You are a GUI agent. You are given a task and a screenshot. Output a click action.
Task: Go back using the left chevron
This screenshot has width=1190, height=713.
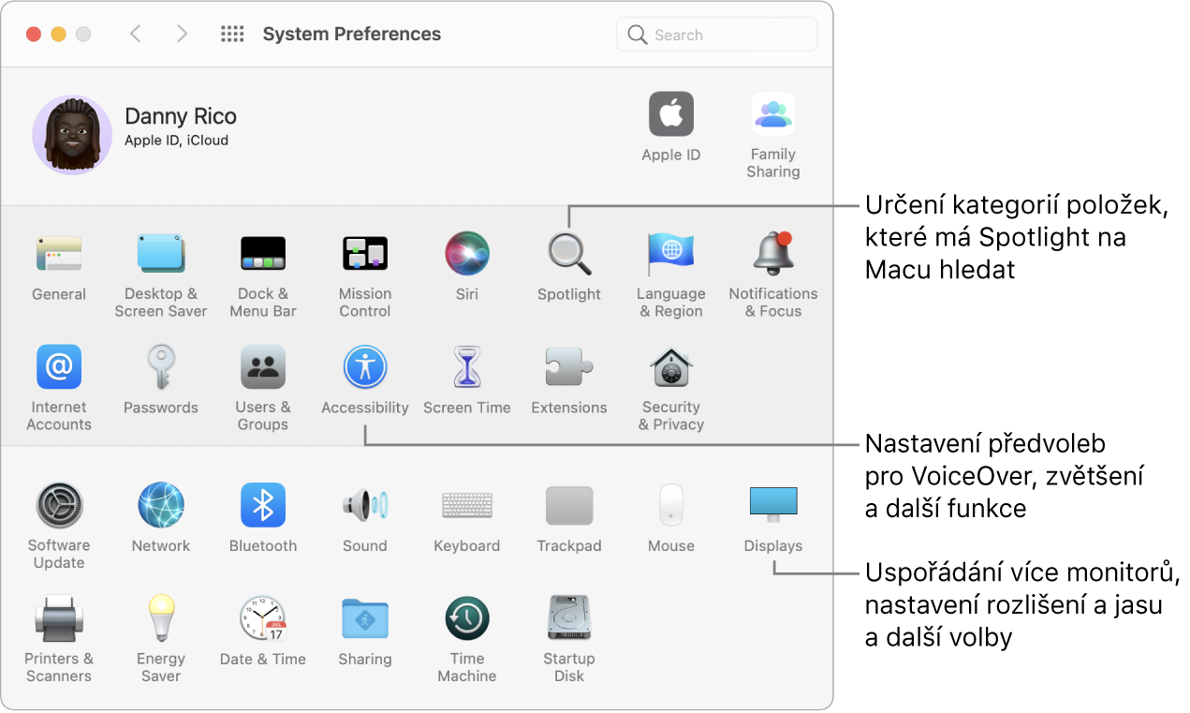point(136,35)
